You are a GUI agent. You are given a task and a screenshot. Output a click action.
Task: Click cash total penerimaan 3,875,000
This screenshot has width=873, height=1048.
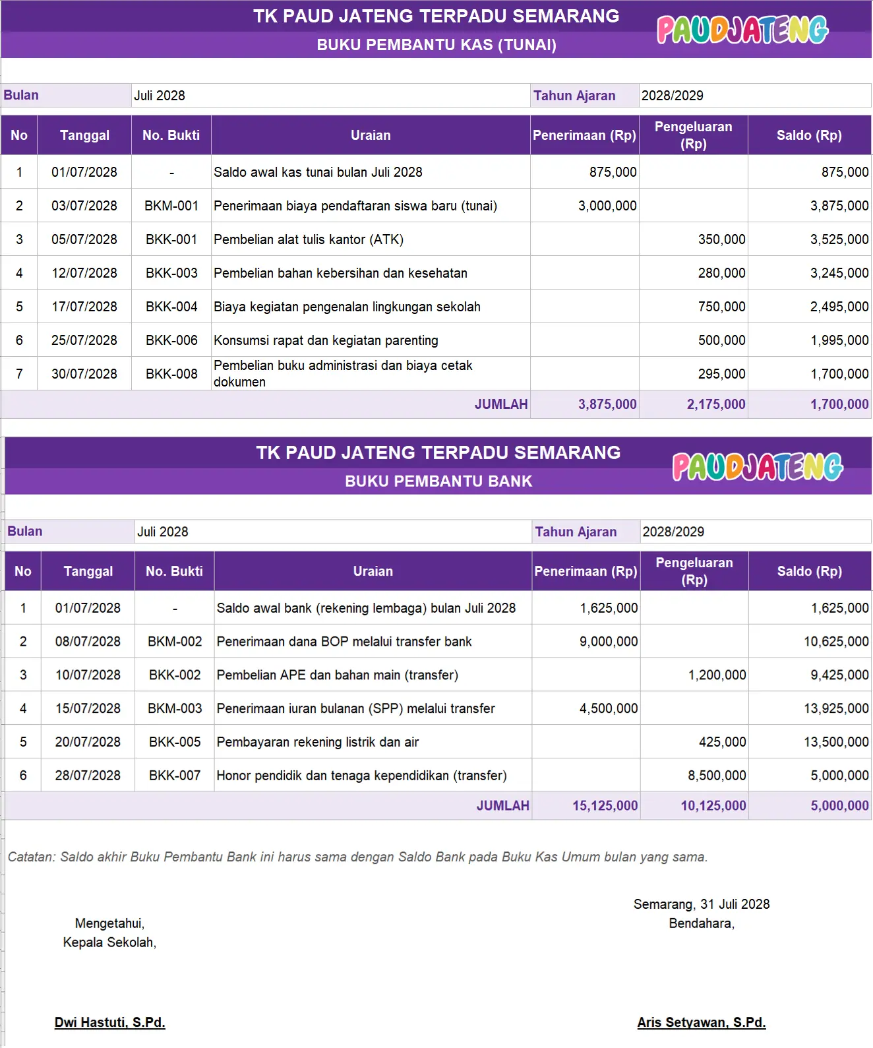pos(585,404)
